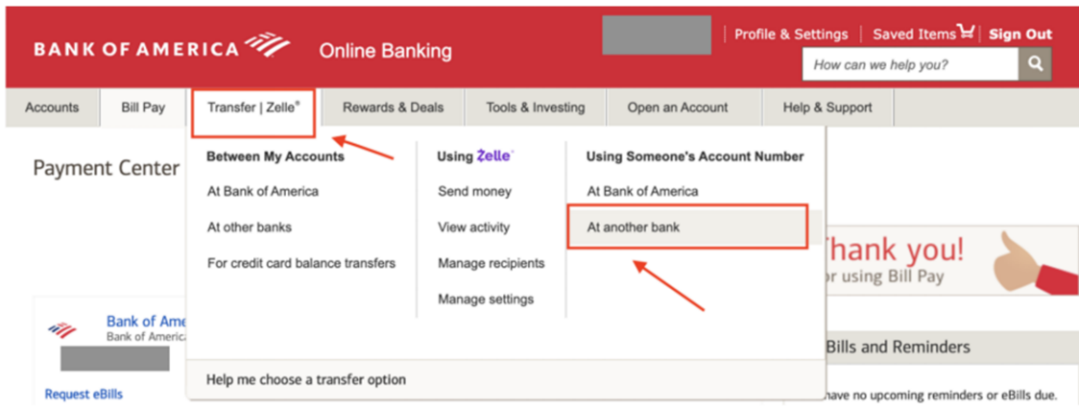
Task: Click the Saved Items link
Action: coord(914,34)
